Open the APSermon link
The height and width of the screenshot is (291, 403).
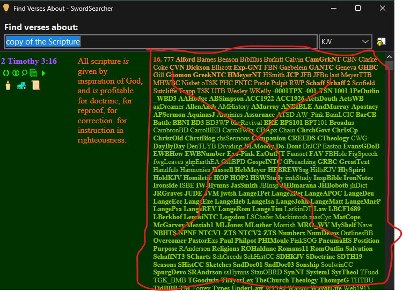[x=169, y=115]
